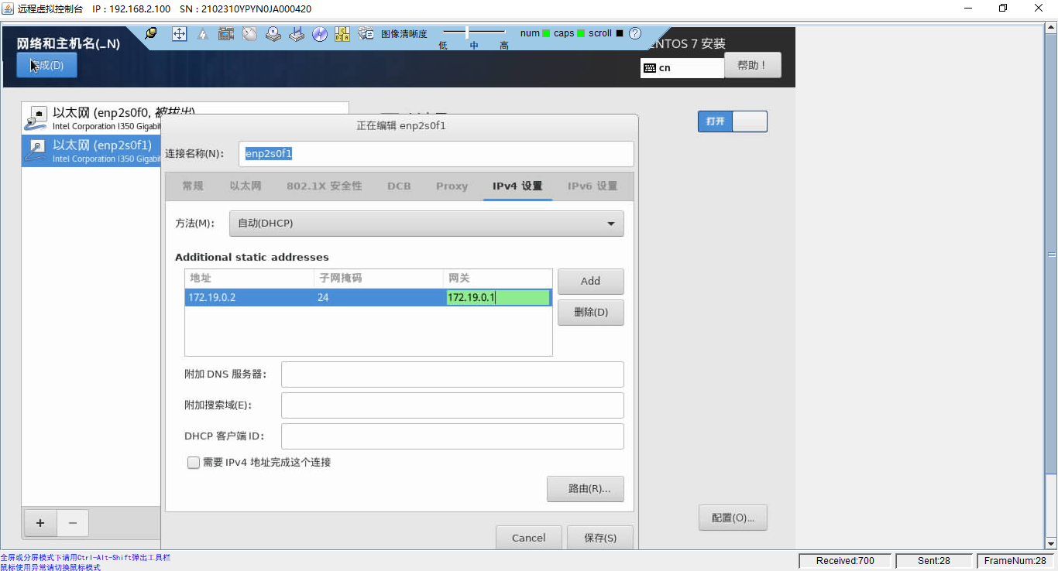The image size is (1058, 571).
Task: Click the full-screen arrows toolbar icon
Action: pyautogui.click(x=179, y=34)
